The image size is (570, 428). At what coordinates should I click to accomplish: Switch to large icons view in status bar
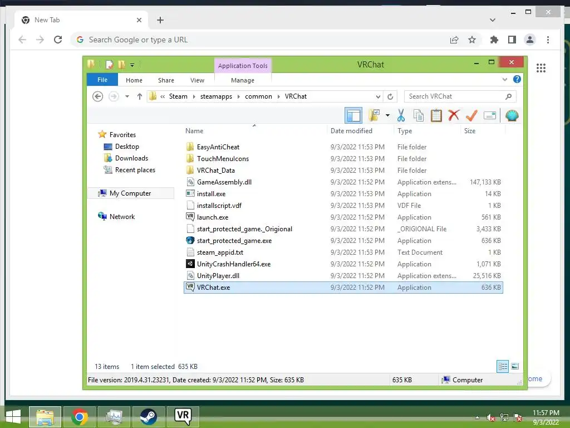point(515,366)
